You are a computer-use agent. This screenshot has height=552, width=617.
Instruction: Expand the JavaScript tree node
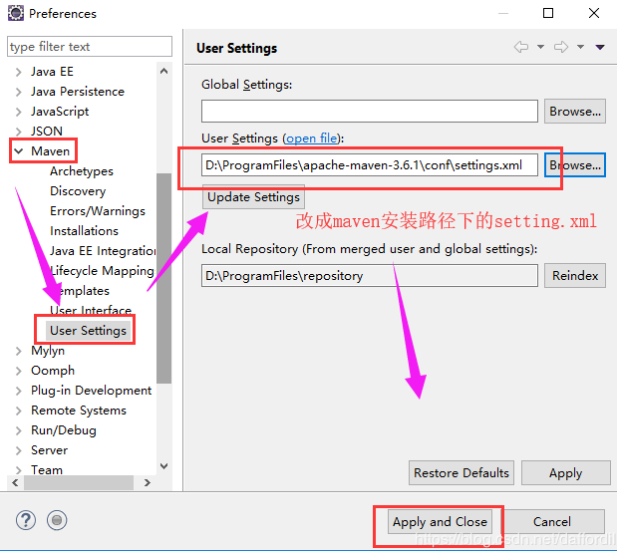click(x=19, y=112)
